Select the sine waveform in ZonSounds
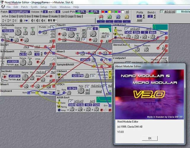 (x=53, y=36)
